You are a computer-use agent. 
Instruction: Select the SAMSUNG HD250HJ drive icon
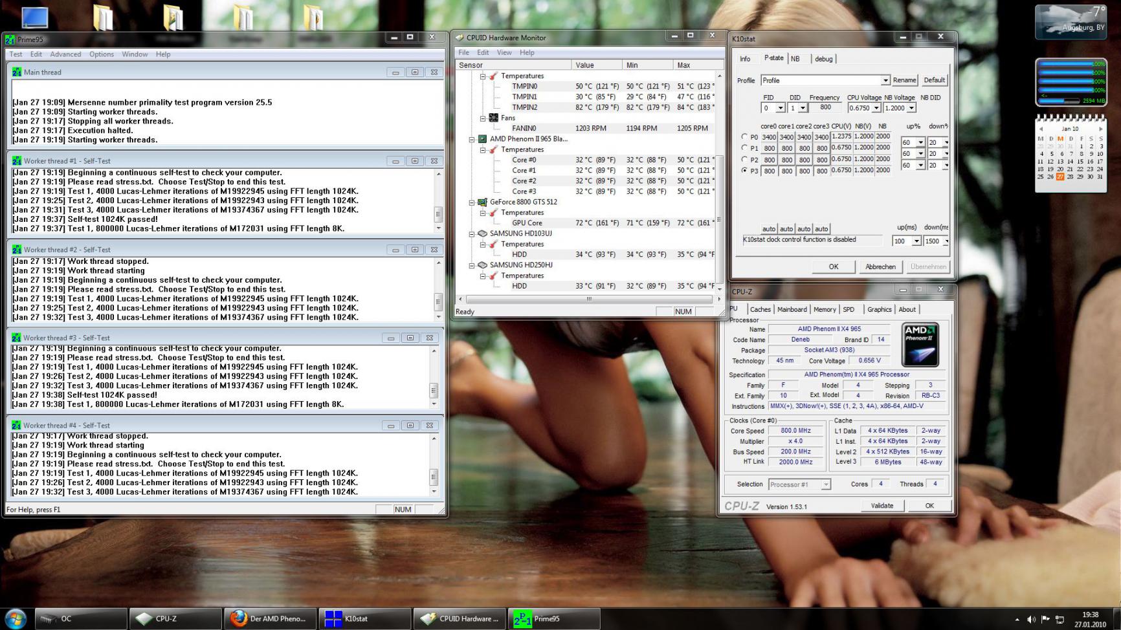[x=482, y=265]
